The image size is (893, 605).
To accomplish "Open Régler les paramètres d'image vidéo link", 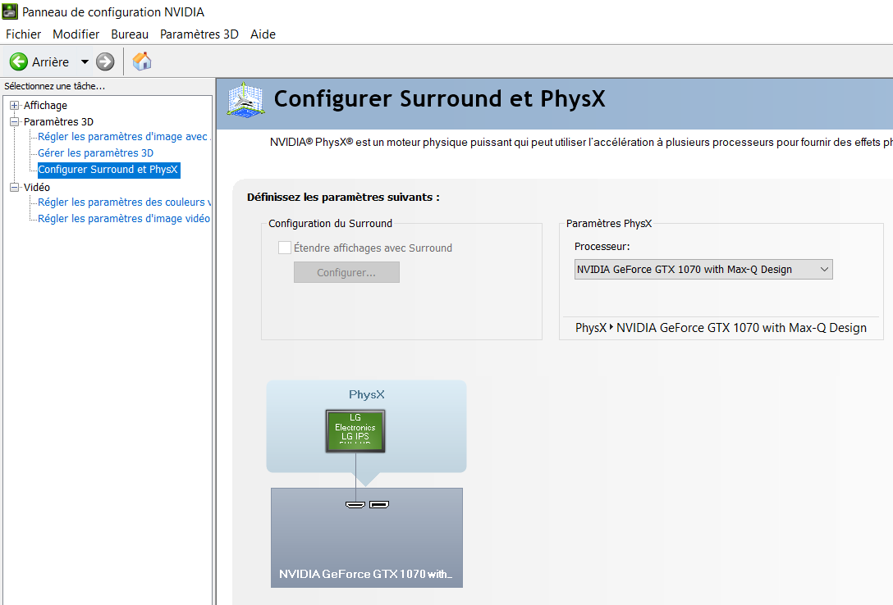I will (x=124, y=218).
